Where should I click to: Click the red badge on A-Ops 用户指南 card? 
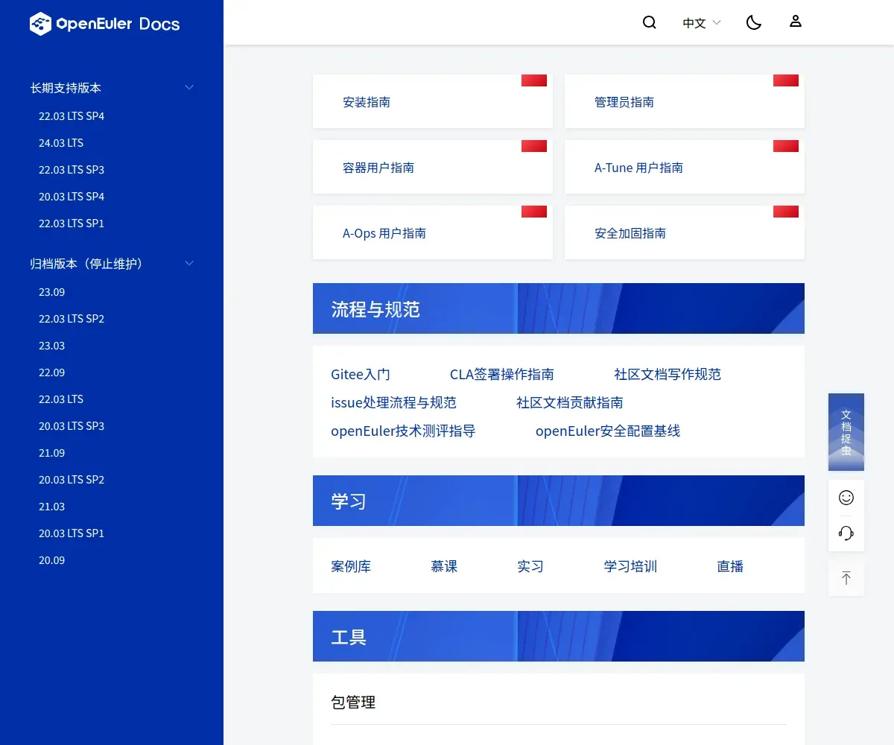pyautogui.click(x=534, y=212)
